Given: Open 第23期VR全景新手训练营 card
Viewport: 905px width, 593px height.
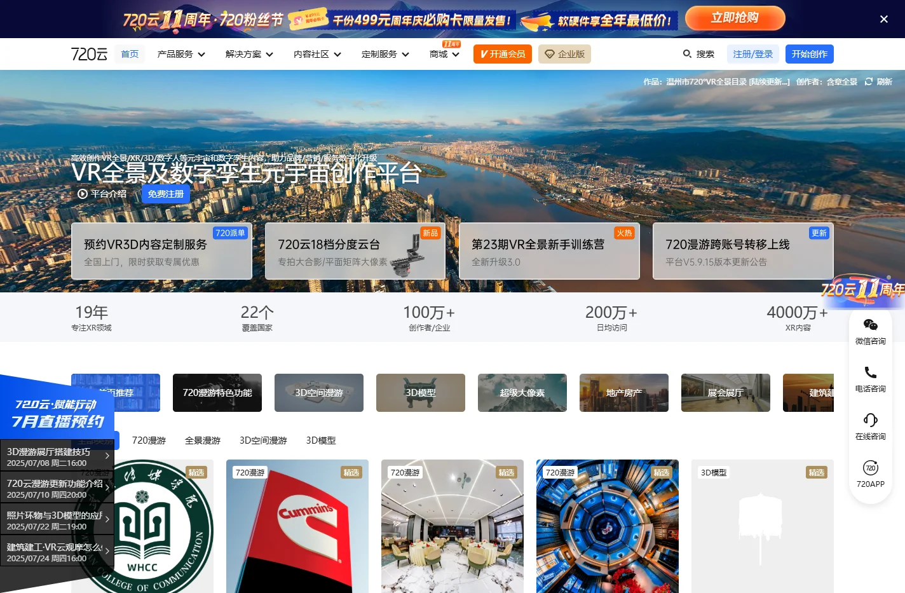Looking at the screenshot, I should (x=549, y=251).
